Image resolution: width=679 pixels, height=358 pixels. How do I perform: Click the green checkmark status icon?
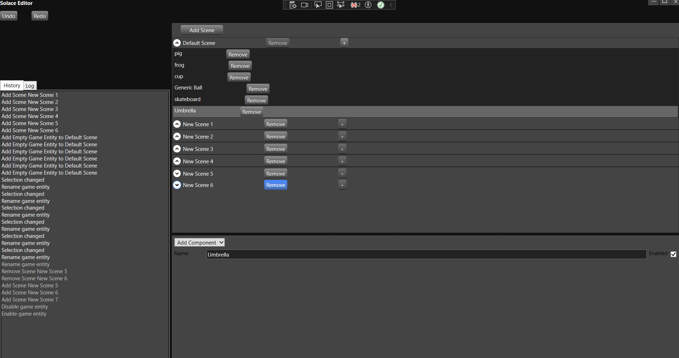coord(381,5)
